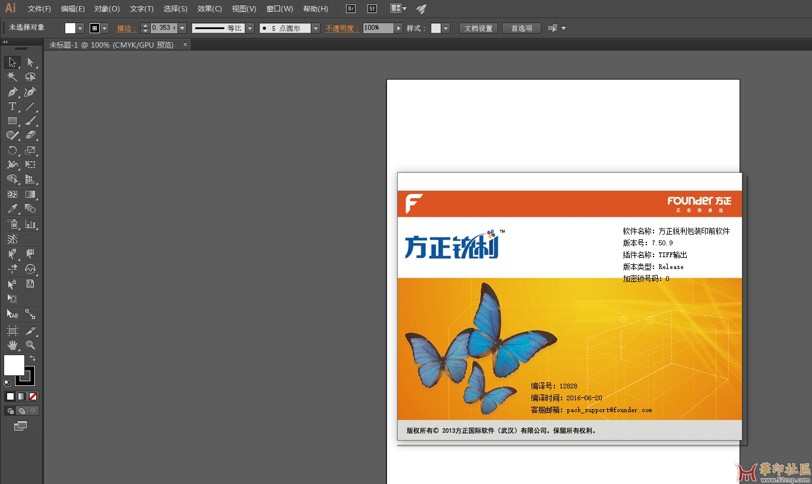
Task: Click the 首选项 button
Action: (522, 28)
